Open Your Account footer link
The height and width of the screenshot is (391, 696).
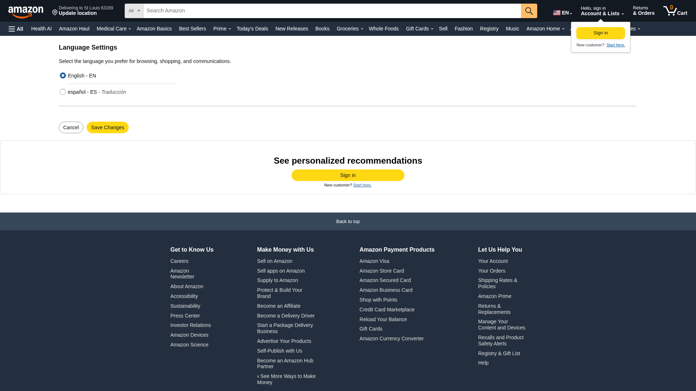(493, 261)
